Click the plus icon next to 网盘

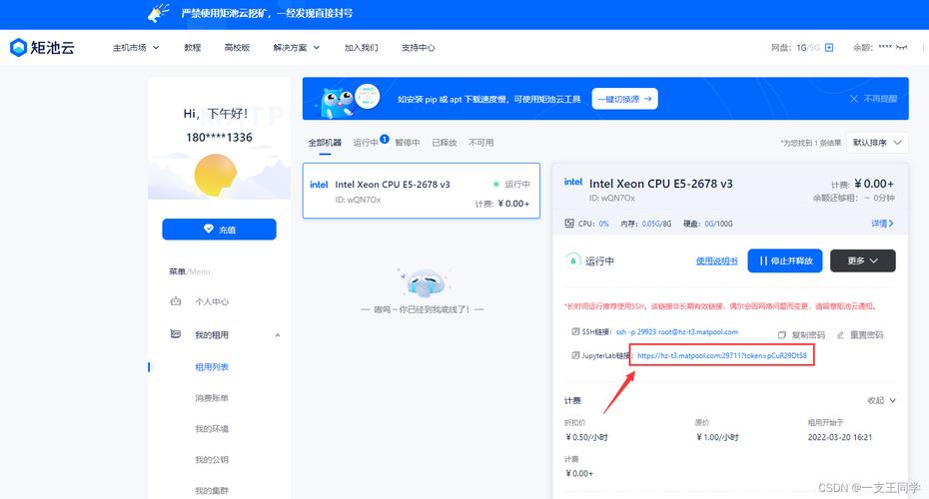[x=829, y=47]
